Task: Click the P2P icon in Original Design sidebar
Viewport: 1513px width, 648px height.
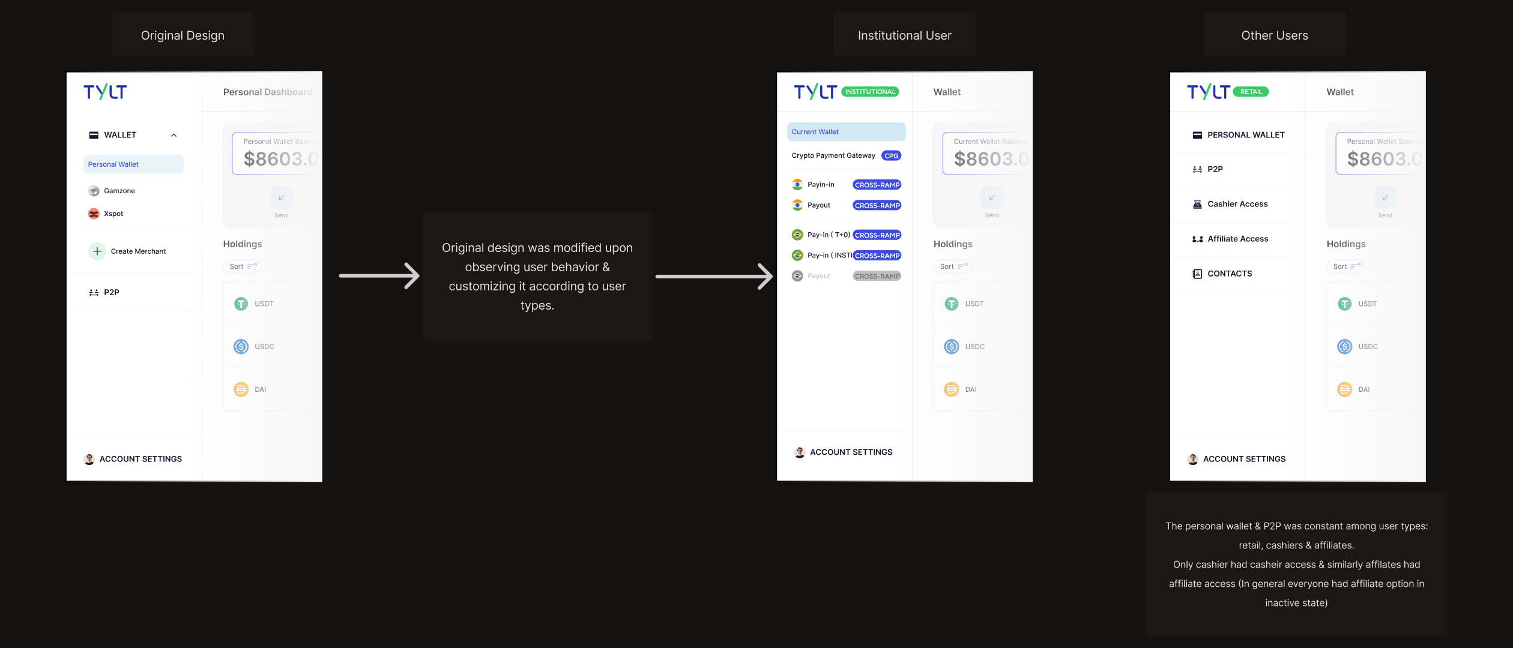Action: click(x=94, y=293)
